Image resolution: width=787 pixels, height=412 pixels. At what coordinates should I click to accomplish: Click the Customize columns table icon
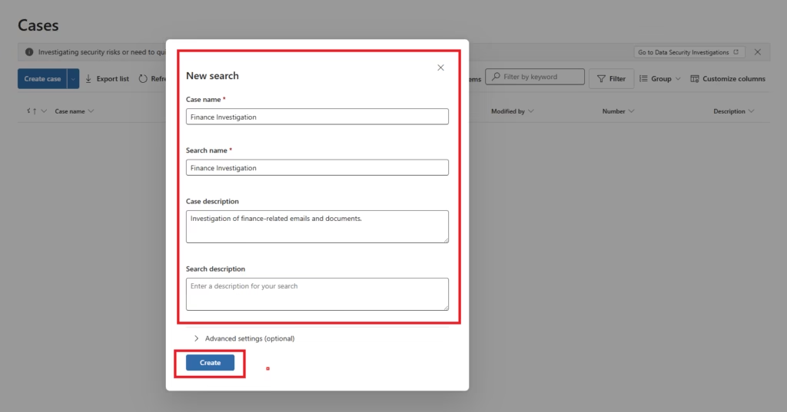point(695,79)
